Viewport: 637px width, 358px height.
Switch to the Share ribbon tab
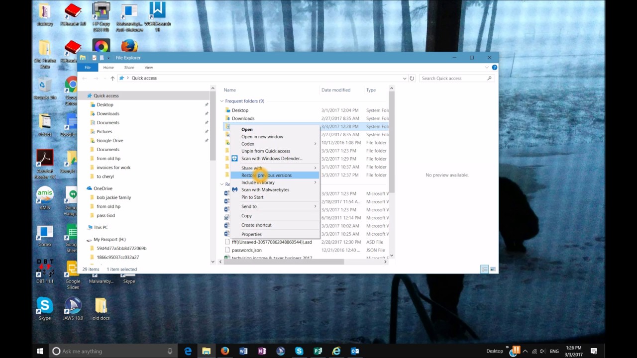click(x=129, y=67)
